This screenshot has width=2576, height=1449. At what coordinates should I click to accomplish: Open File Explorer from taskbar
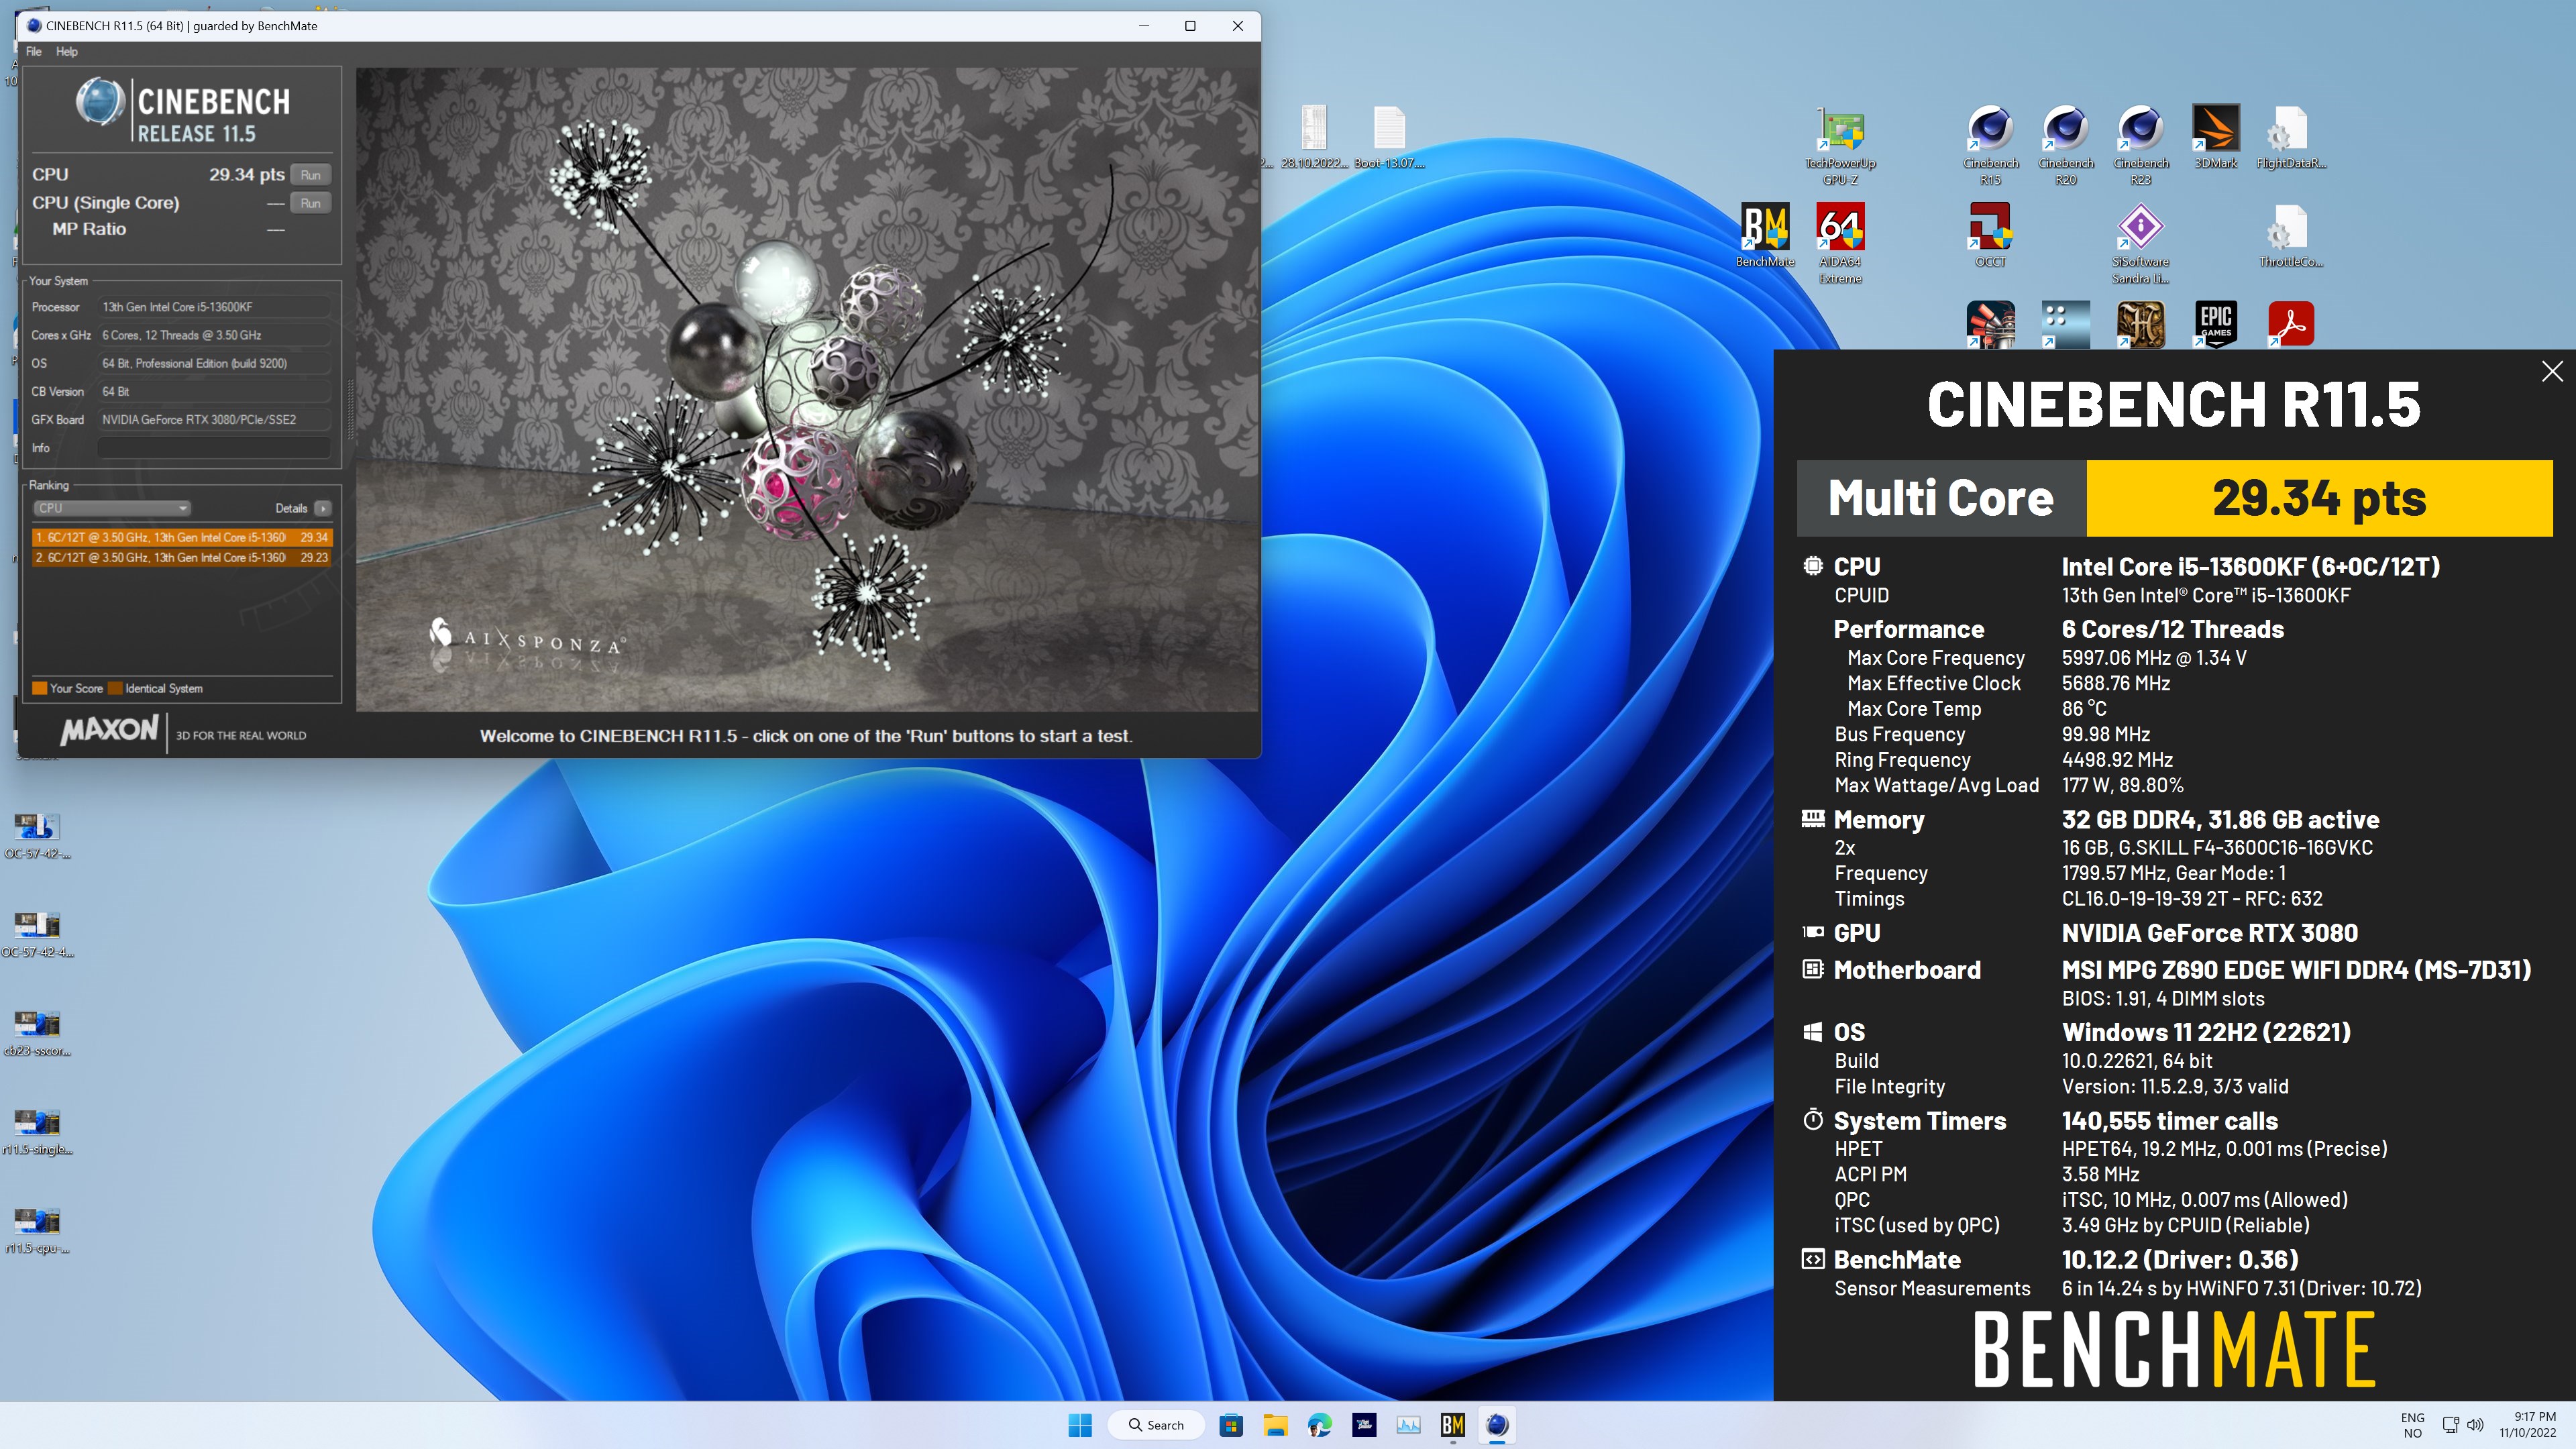(x=1275, y=1425)
